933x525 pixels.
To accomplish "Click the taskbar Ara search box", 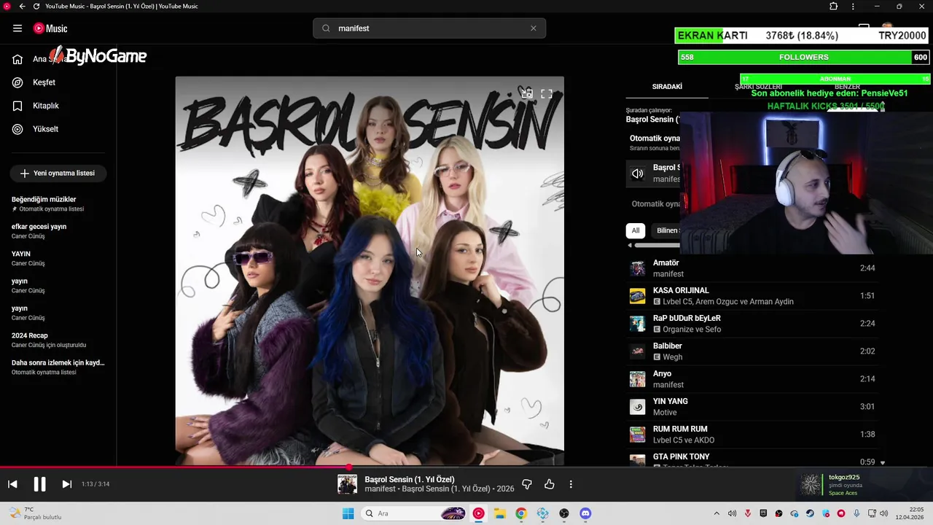I will click(414, 513).
